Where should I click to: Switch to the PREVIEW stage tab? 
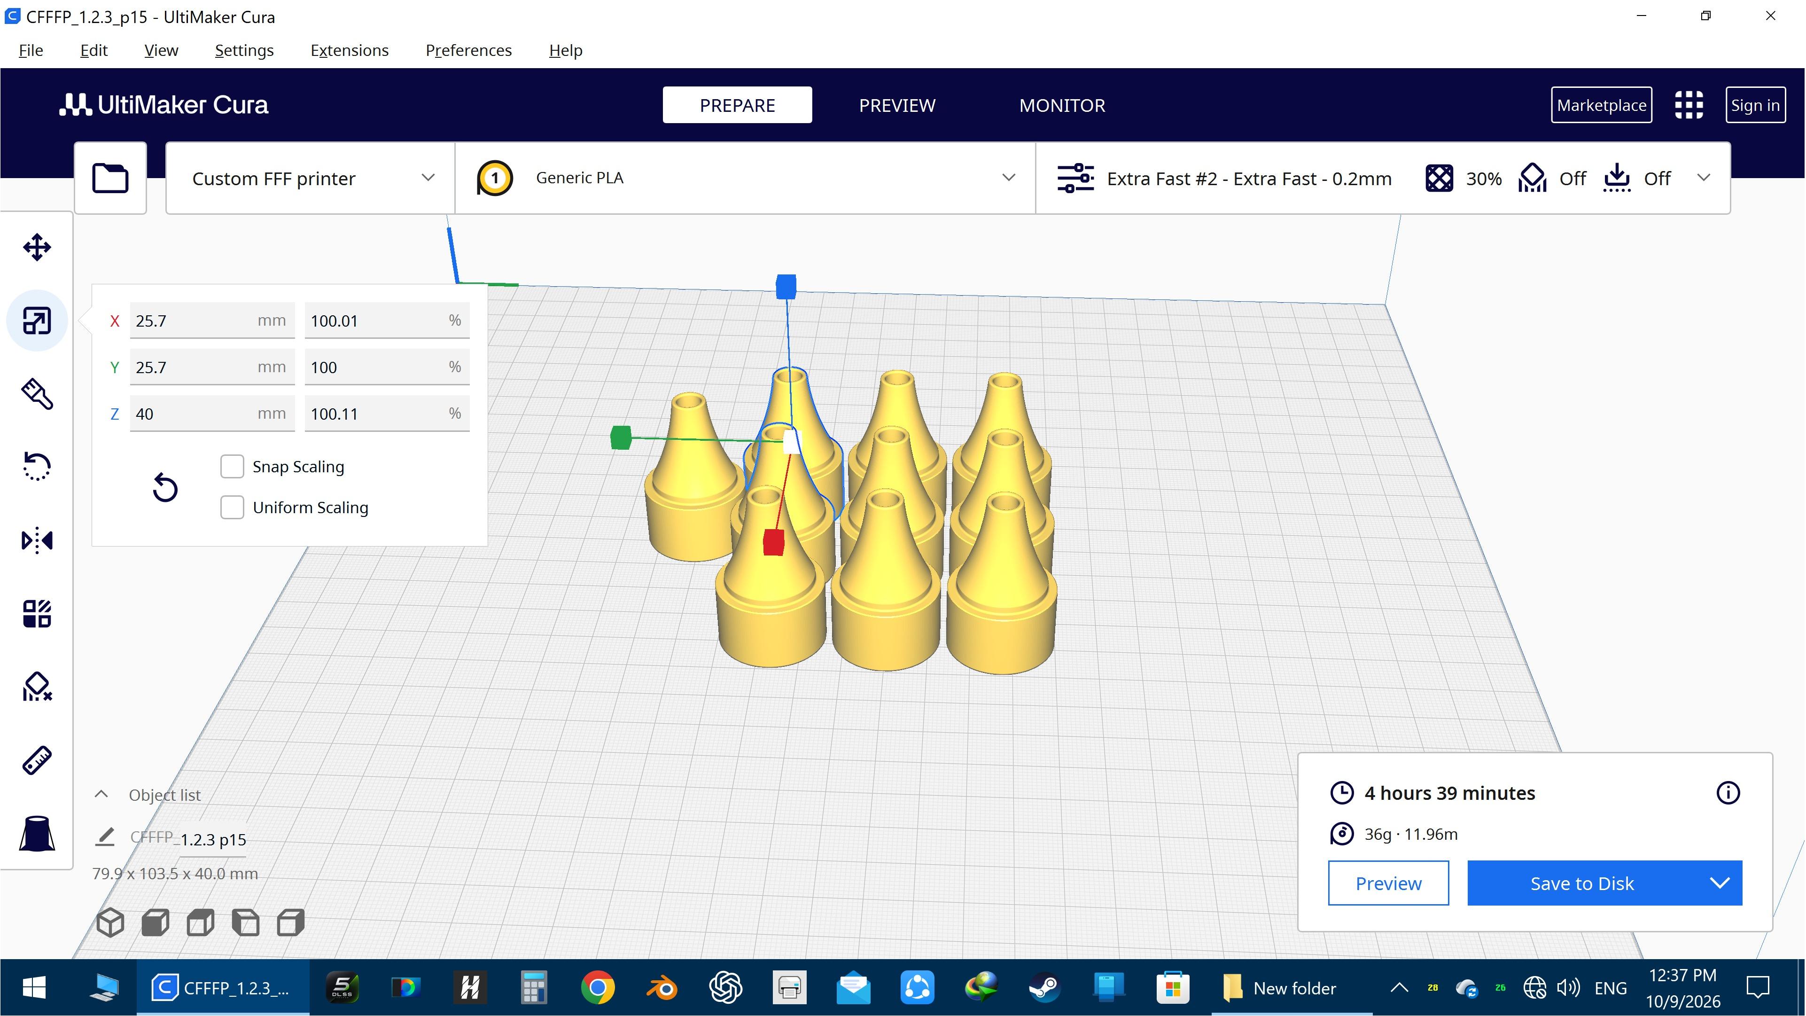coord(897,105)
